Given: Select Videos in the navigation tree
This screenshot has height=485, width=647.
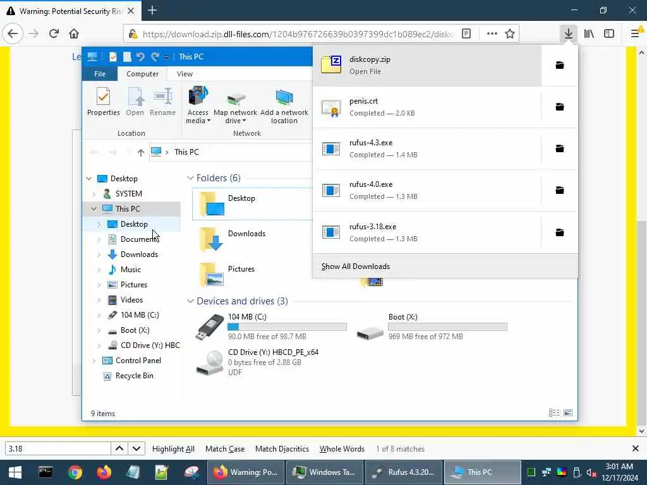Looking at the screenshot, I should (x=131, y=300).
